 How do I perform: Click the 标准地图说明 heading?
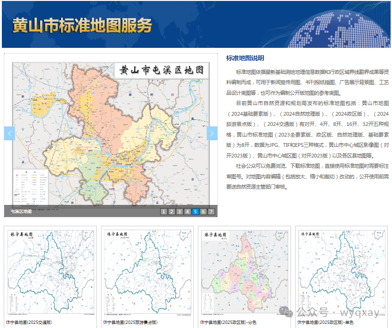245,58
